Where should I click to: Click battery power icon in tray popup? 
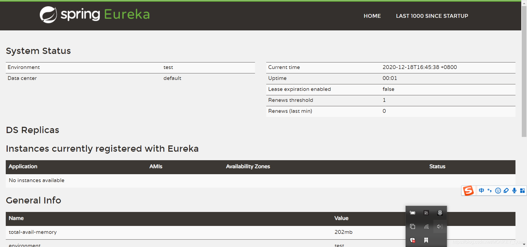point(413,213)
